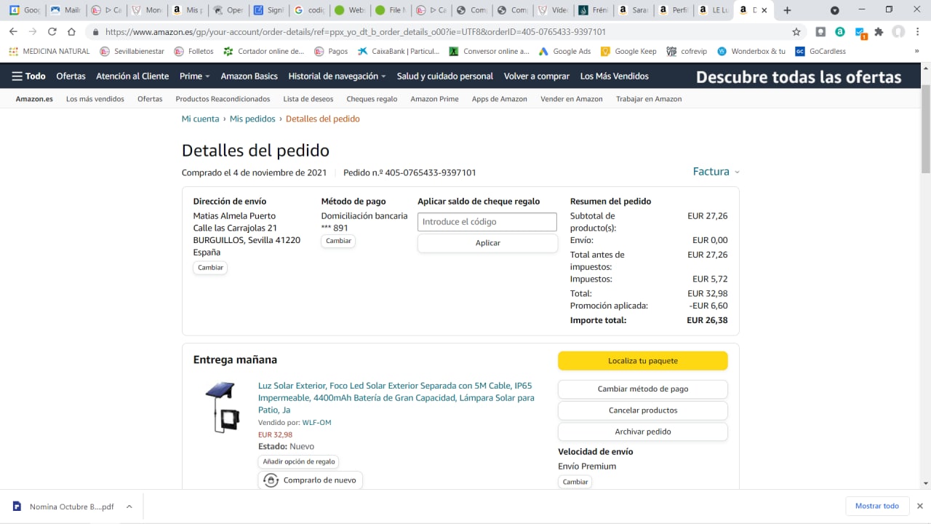Click the Google Ads bookmark icon
This screenshot has height=524, width=931.
(543, 52)
